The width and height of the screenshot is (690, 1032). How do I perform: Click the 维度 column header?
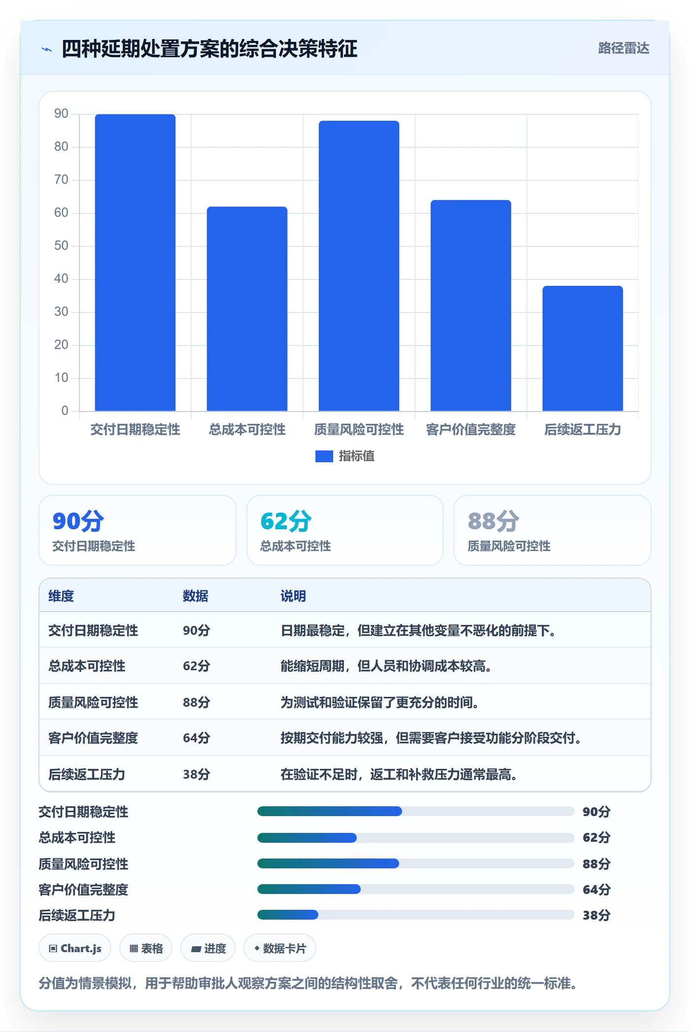point(61,596)
